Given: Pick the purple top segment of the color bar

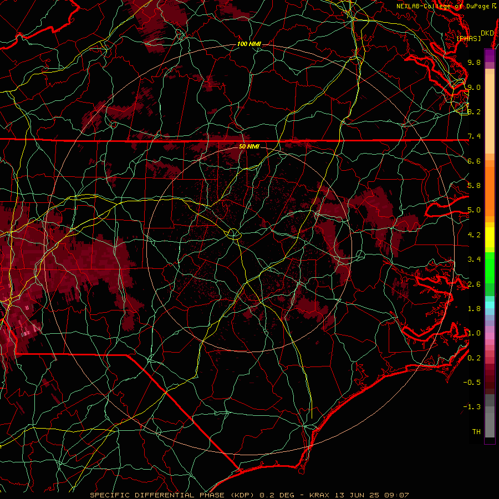Looking at the screenshot, I should (490, 55).
